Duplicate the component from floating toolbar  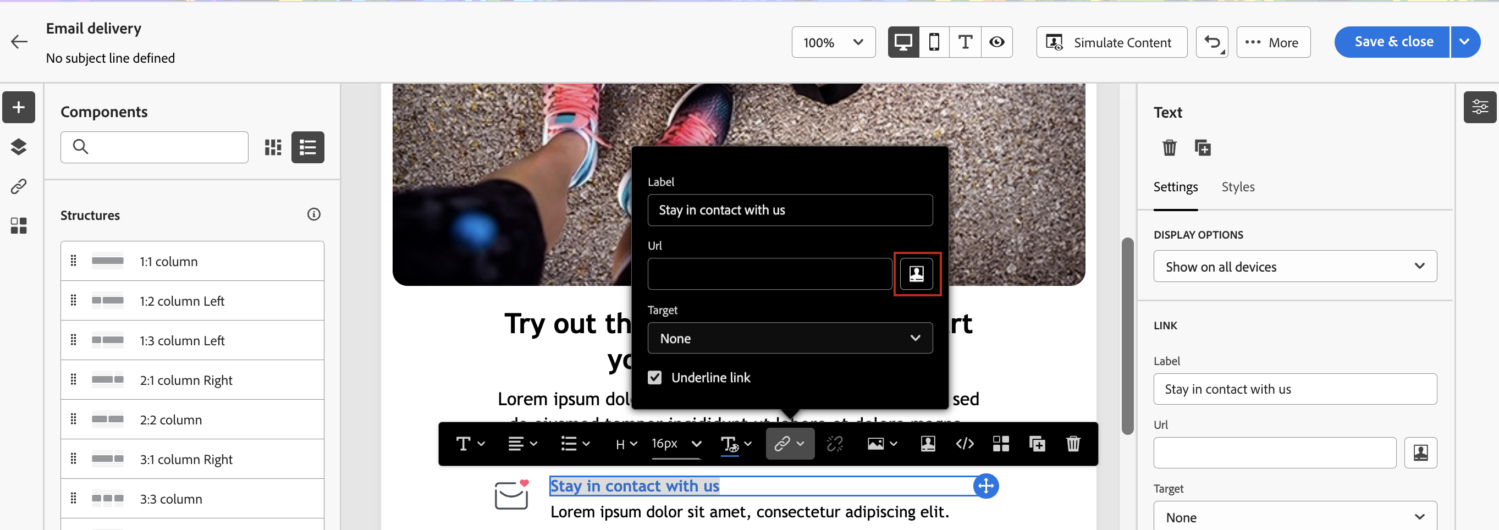click(x=1037, y=444)
